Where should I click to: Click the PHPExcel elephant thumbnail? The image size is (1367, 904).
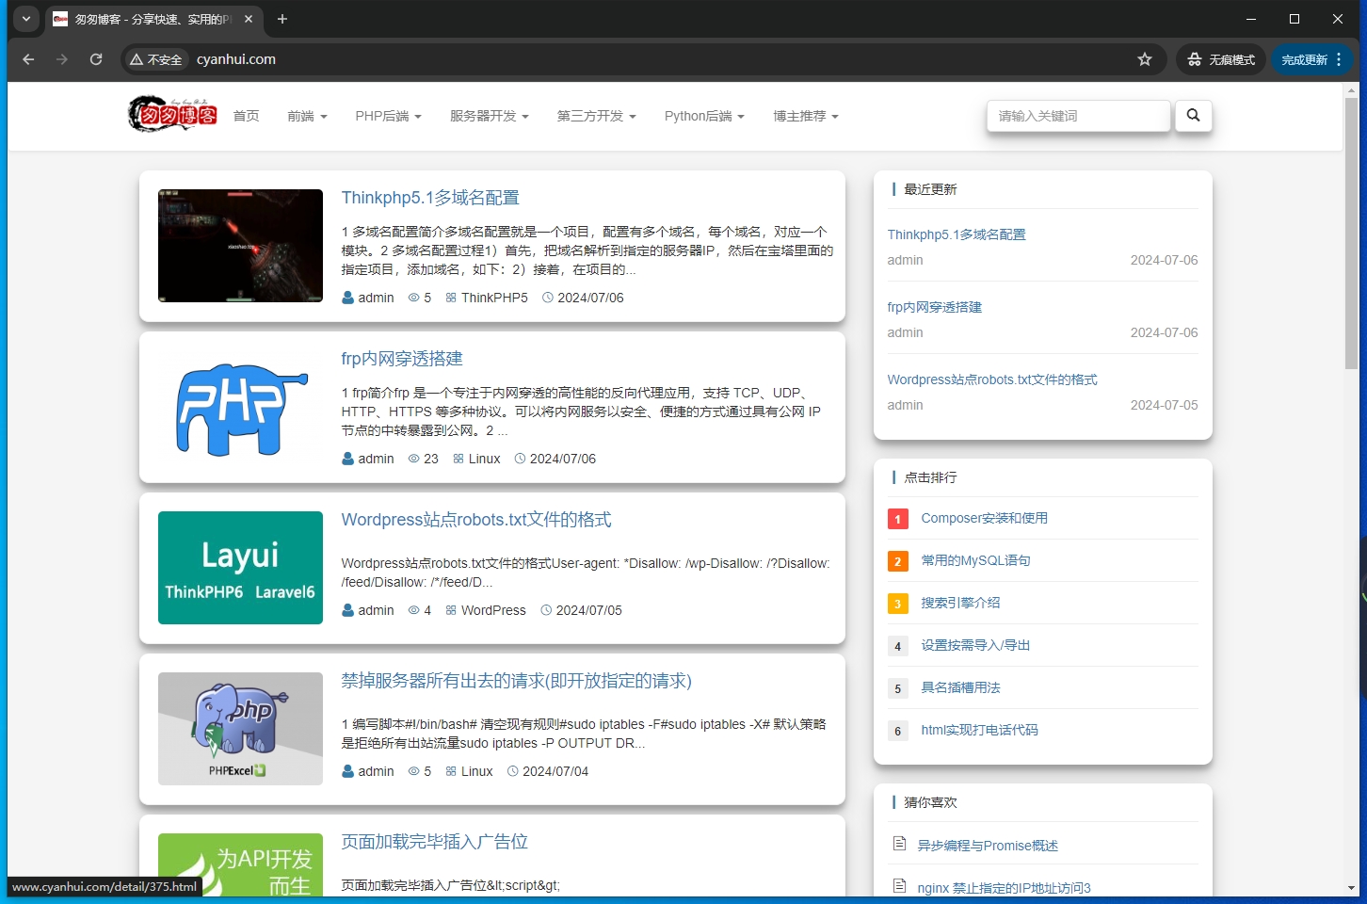pos(240,729)
